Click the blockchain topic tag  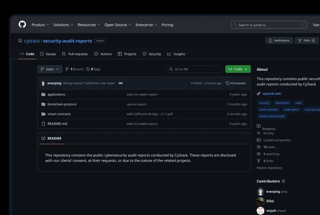point(282,103)
